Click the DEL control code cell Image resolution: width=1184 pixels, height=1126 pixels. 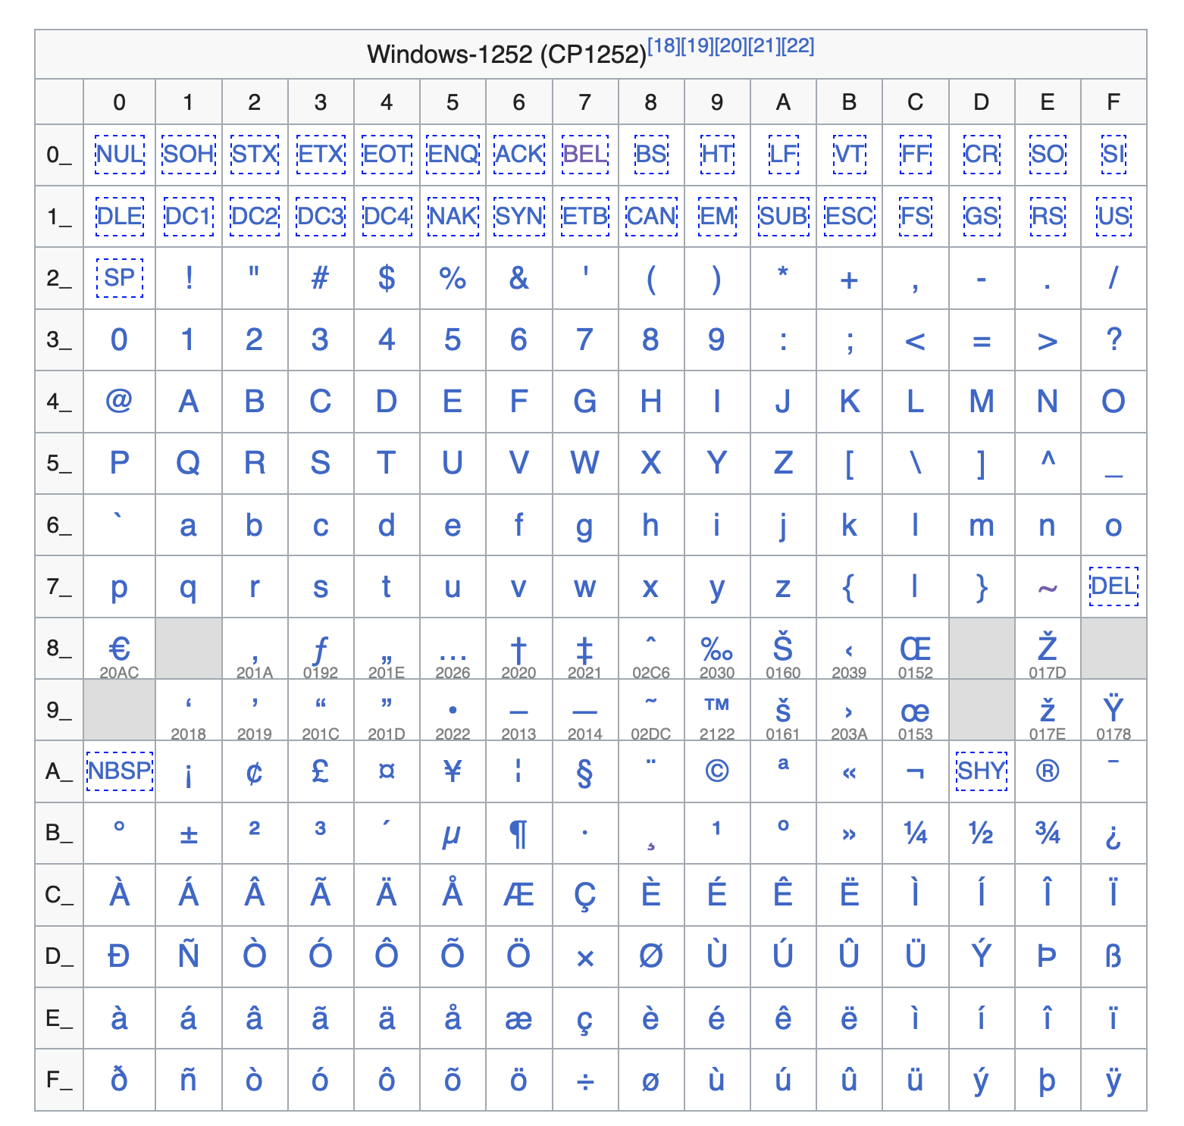(1113, 586)
